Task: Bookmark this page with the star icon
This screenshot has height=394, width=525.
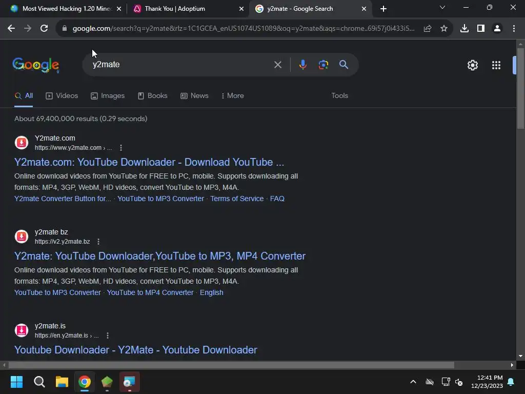Action: pos(443,29)
